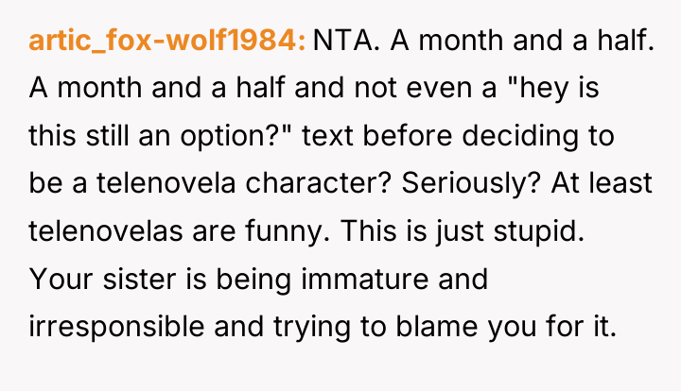This screenshot has height=391, width=681.
Task: Select the word before in the third line
Action: pos(408,135)
